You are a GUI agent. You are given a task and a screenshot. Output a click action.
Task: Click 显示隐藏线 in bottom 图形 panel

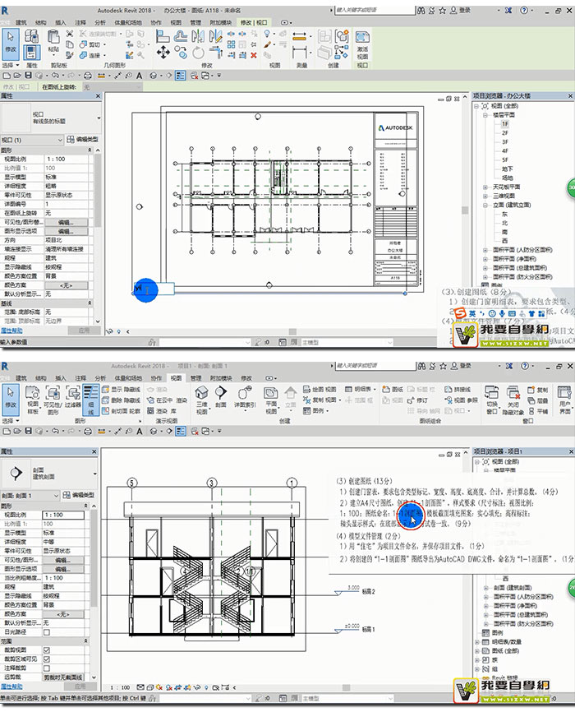(120, 389)
